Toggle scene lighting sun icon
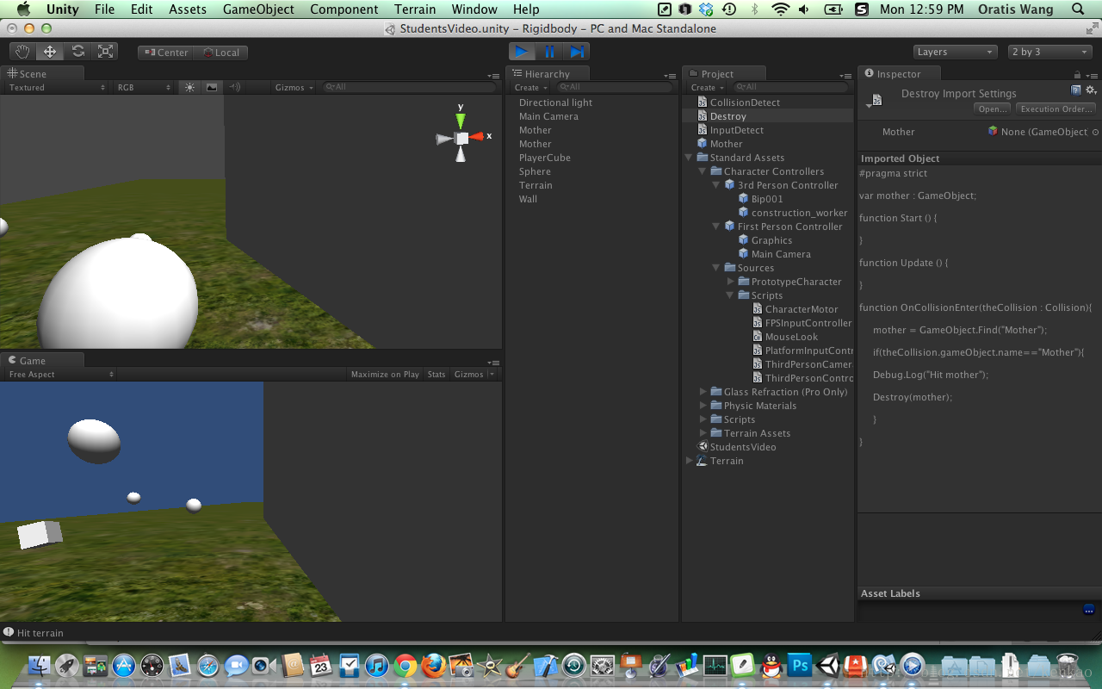1102x689 pixels. tap(189, 87)
